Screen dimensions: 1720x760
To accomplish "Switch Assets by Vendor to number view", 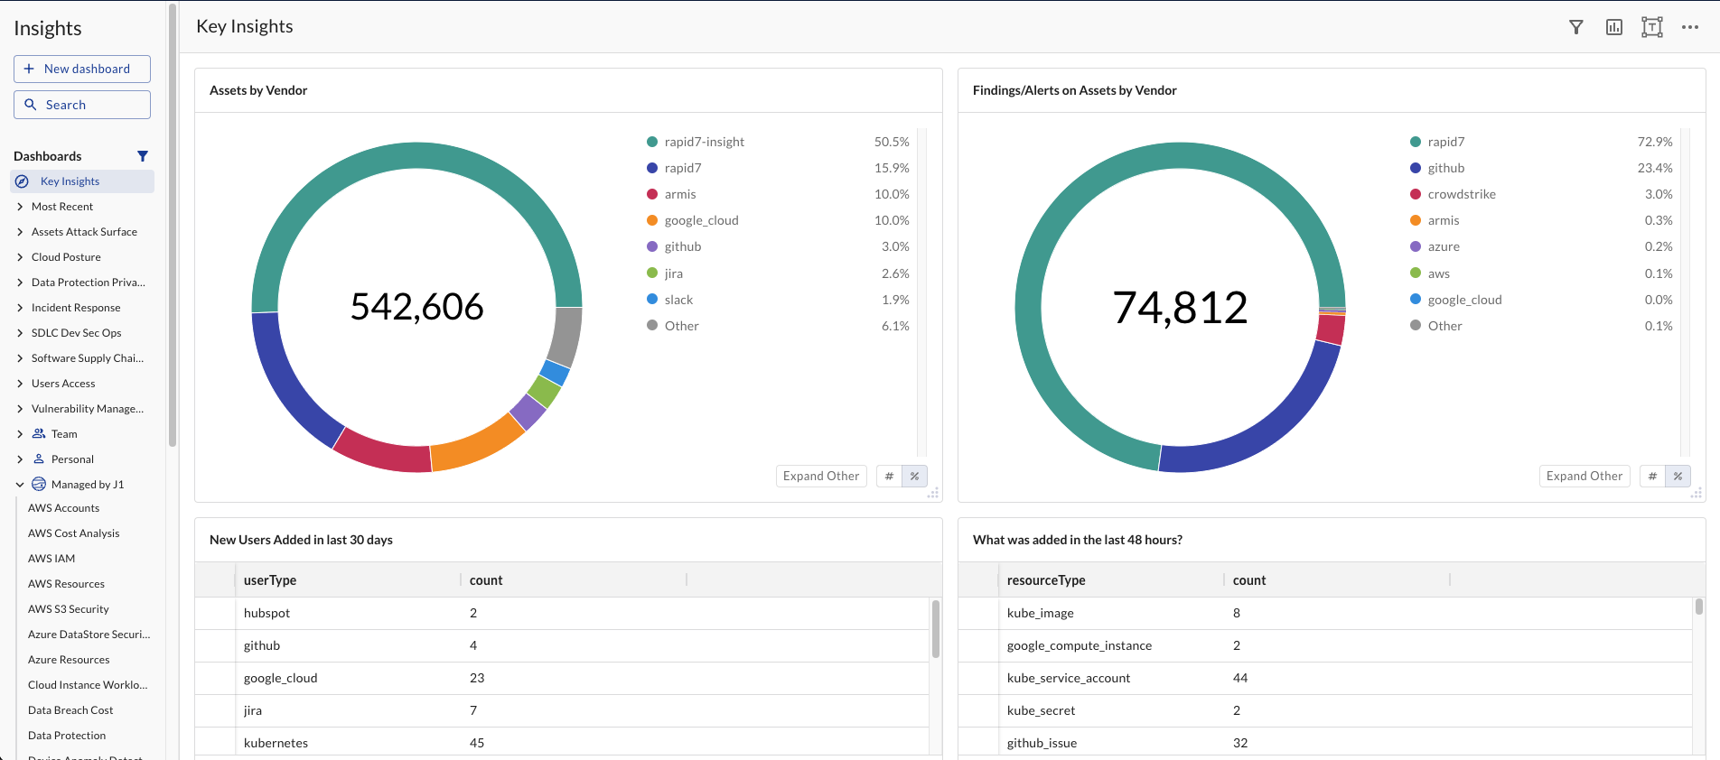I will [x=889, y=476].
